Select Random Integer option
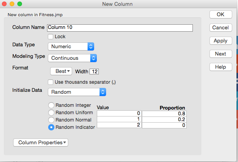The height and width of the screenshot is (162, 238). (x=51, y=105)
